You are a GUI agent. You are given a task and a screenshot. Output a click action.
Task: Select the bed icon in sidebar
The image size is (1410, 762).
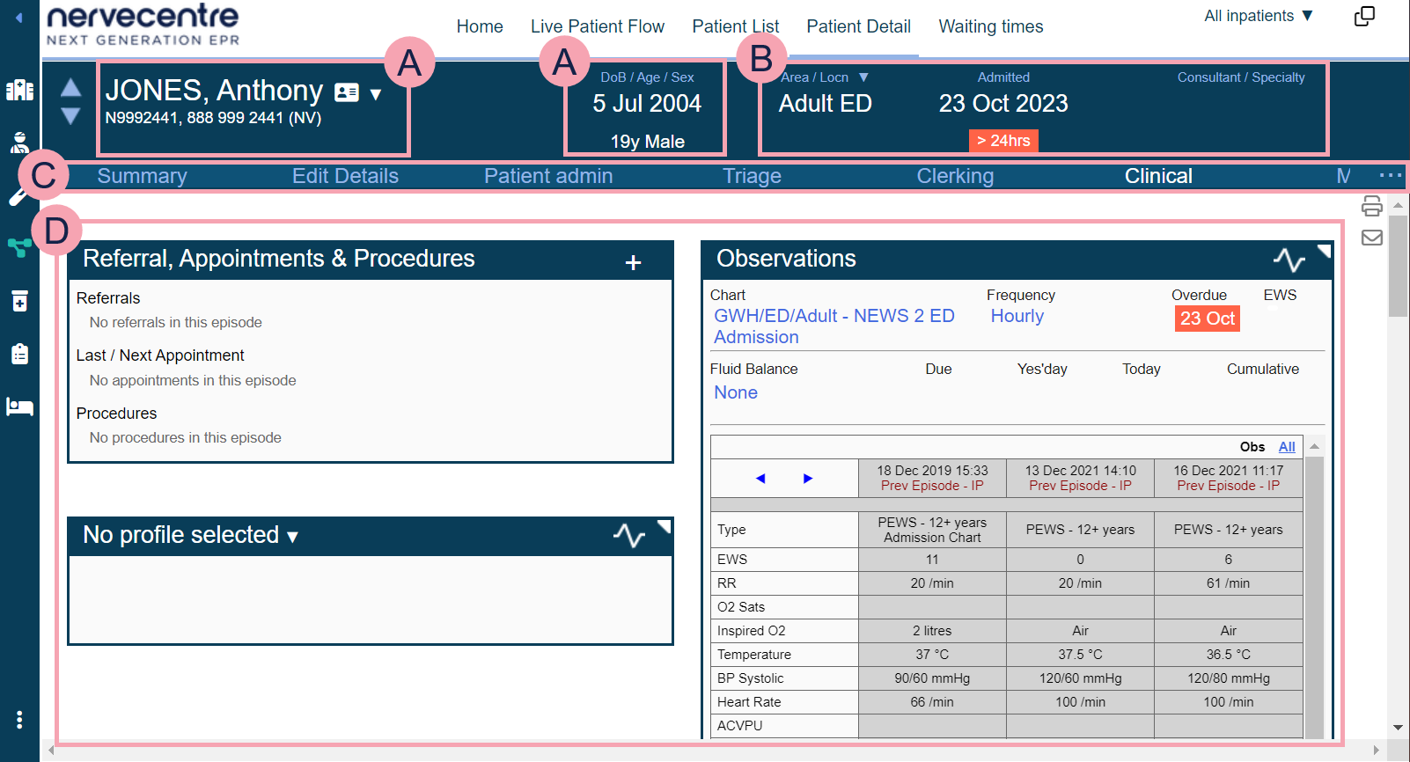[x=19, y=407]
